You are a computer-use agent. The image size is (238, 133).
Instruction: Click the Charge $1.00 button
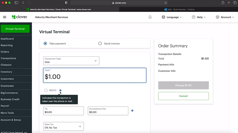[183, 85]
